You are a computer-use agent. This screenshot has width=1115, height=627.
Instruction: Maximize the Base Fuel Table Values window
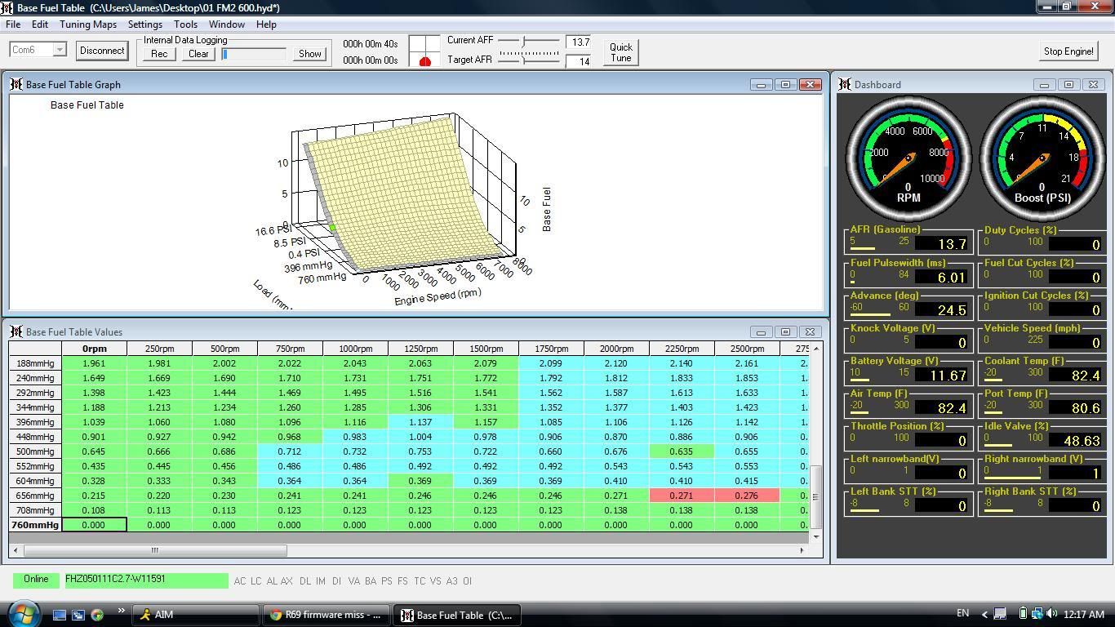pos(785,331)
